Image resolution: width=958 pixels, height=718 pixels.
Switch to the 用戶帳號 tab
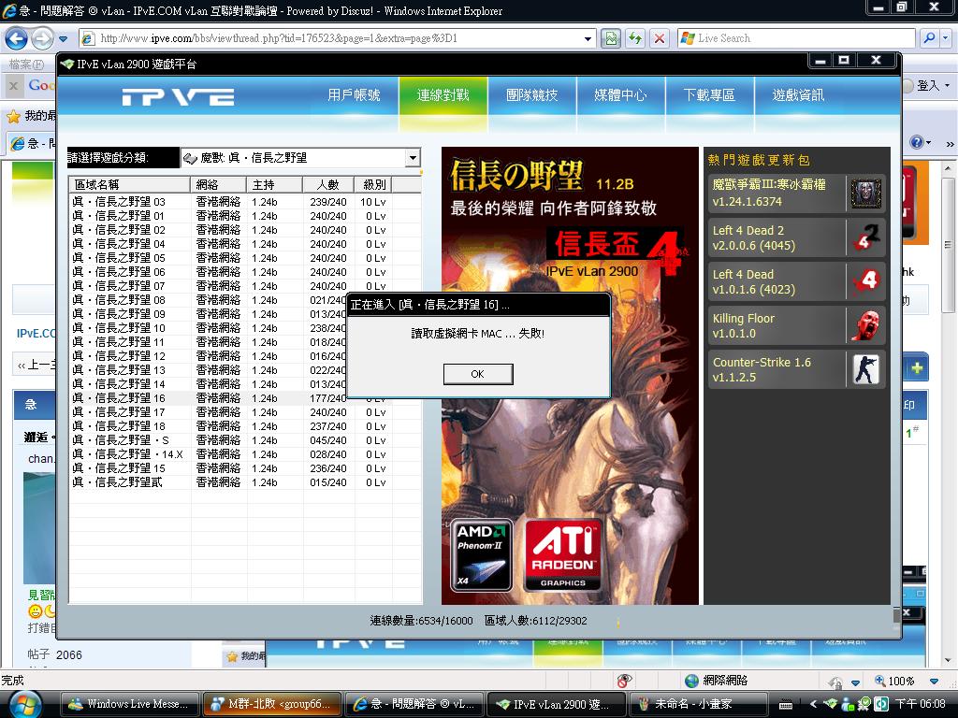(354, 95)
